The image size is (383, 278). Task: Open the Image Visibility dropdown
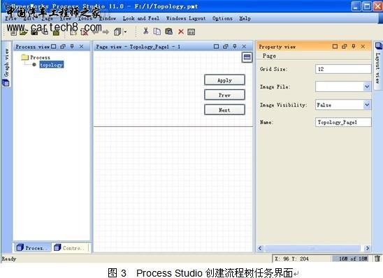click(x=367, y=105)
